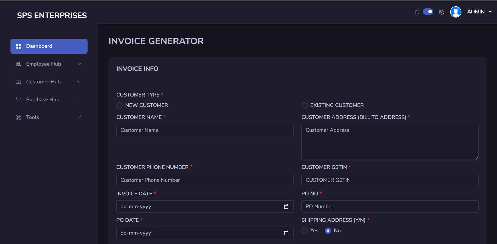
Task: Click the sun light-mode icon
Action: [417, 12]
